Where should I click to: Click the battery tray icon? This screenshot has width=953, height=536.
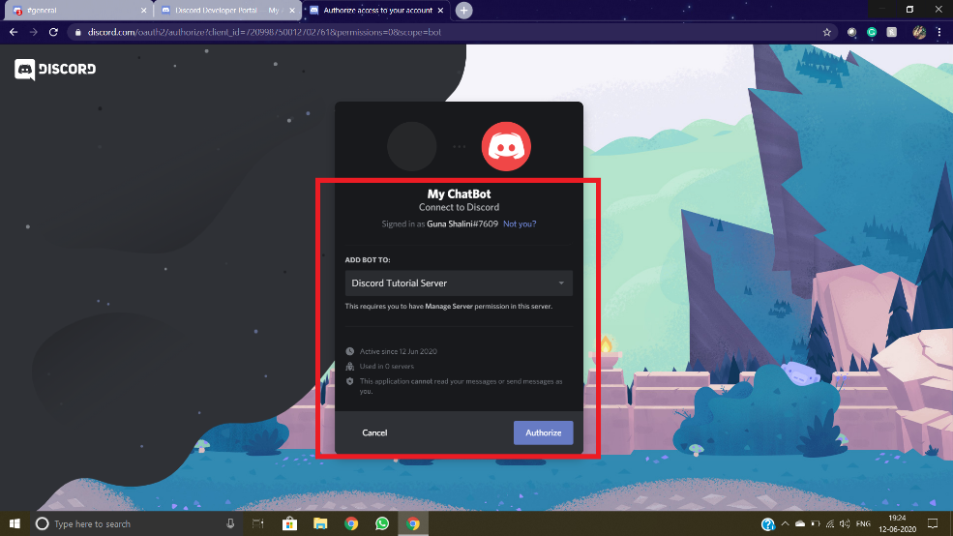click(x=815, y=523)
